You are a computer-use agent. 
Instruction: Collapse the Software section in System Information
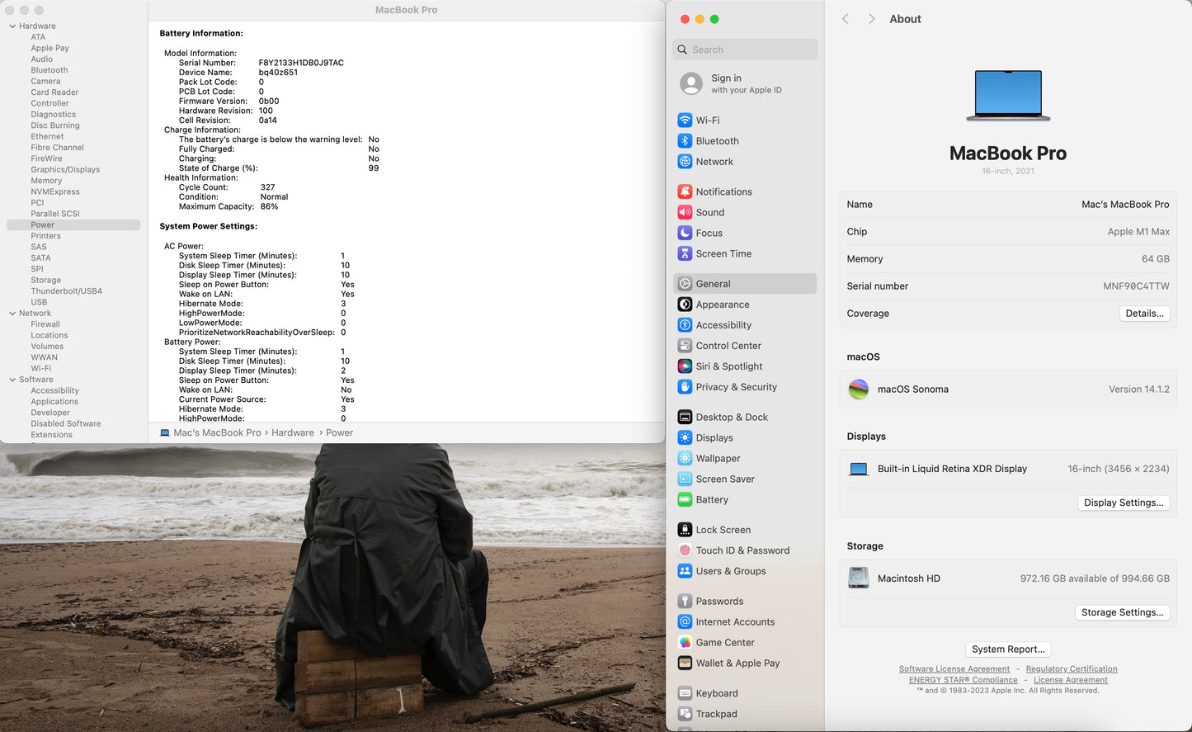12,380
